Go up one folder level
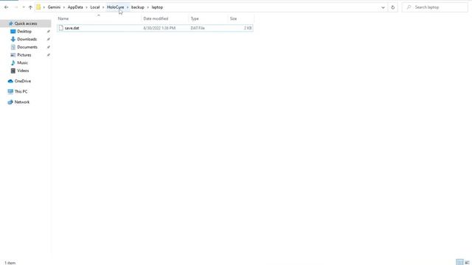This screenshot has height=265, width=472. tap(30, 7)
